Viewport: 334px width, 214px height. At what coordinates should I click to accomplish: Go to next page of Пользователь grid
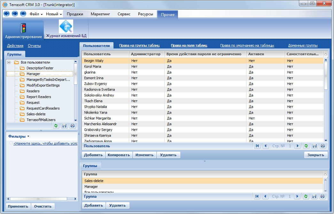[x=298, y=146]
